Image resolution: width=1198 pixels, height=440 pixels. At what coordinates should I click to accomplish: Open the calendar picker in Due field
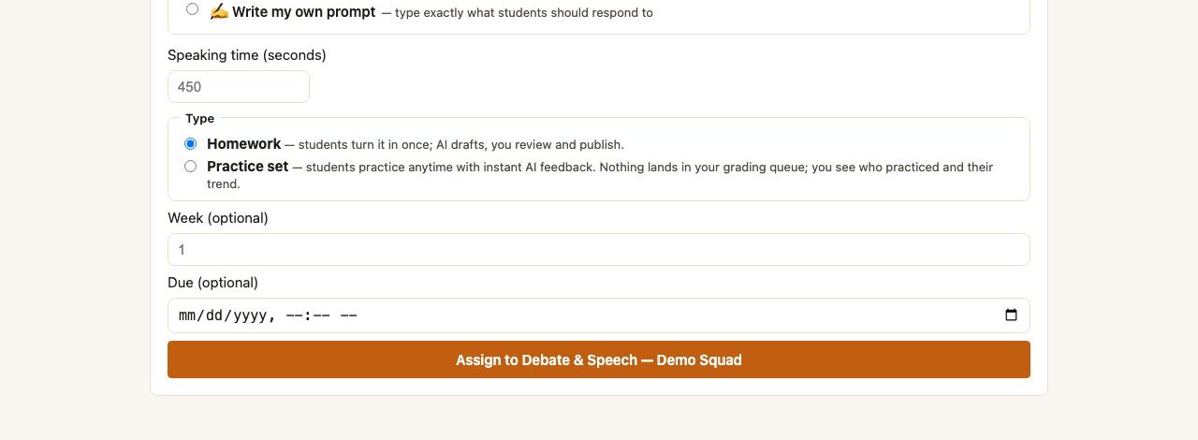[x=1011, y=315]
